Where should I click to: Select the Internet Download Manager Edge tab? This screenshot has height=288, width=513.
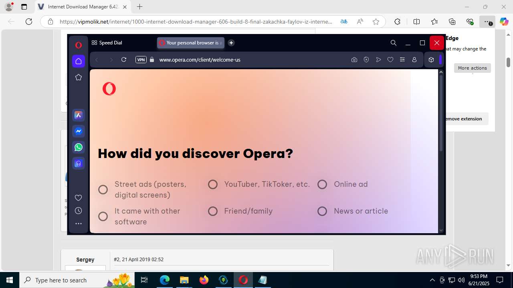coord(83,7)
